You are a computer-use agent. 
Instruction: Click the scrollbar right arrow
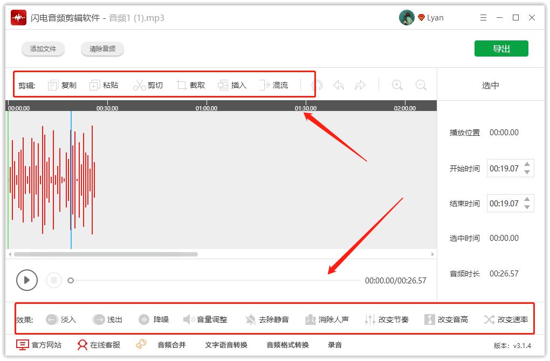pyautogui.click(x=432, y=254)
